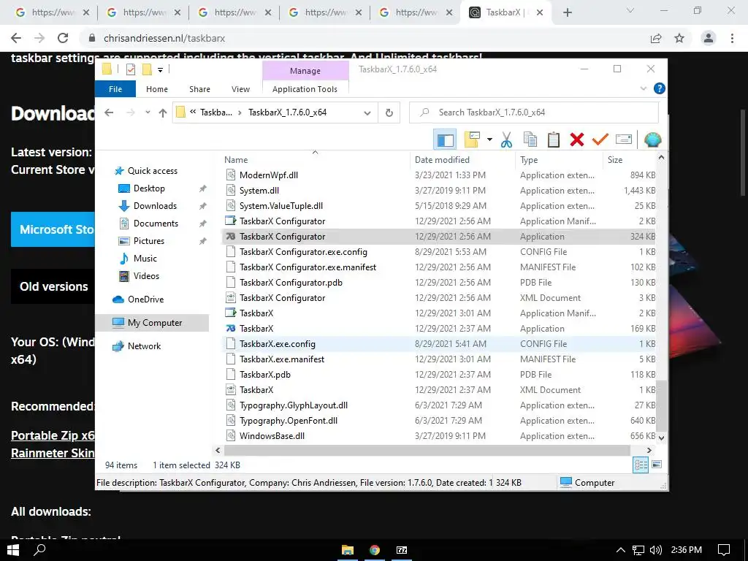
Task: Sort by the Size column header
Action: click(x=630, y=160)
